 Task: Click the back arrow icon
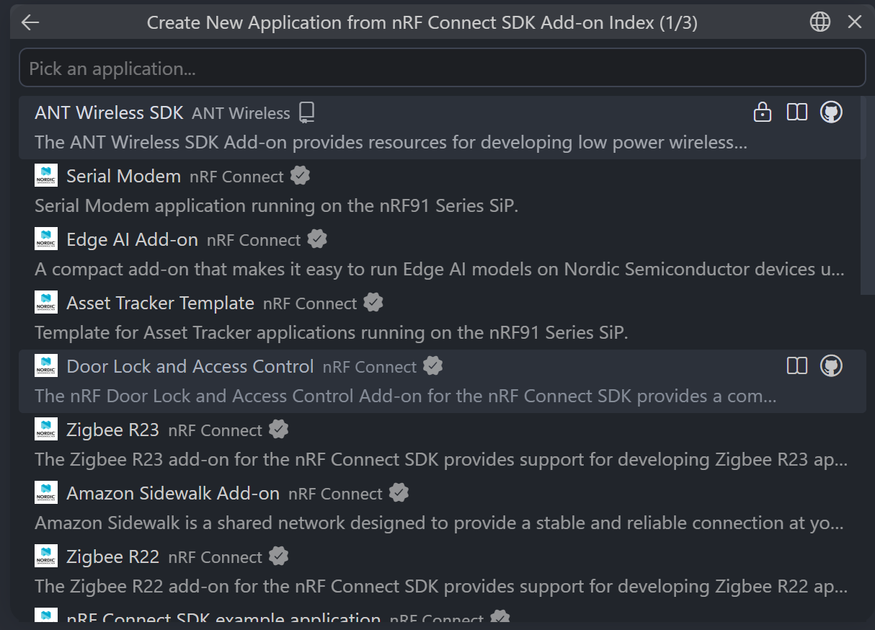coord(30,22)
